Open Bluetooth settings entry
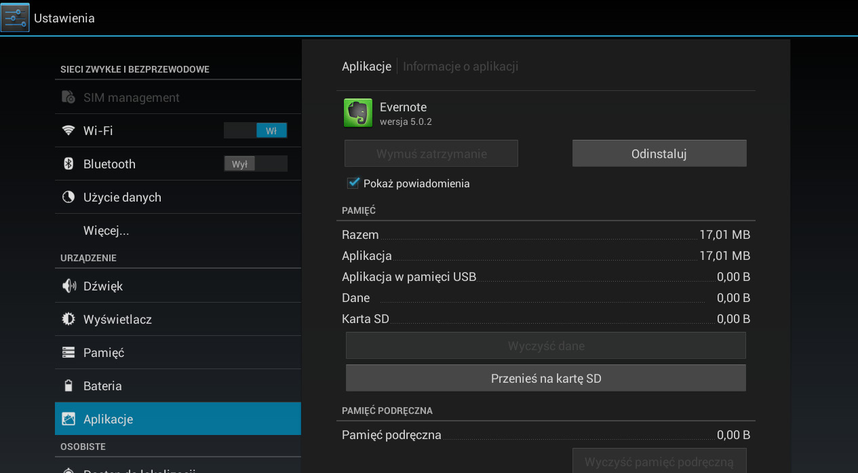Viewport: 858px width, 473px height. [x=178, y=164]
